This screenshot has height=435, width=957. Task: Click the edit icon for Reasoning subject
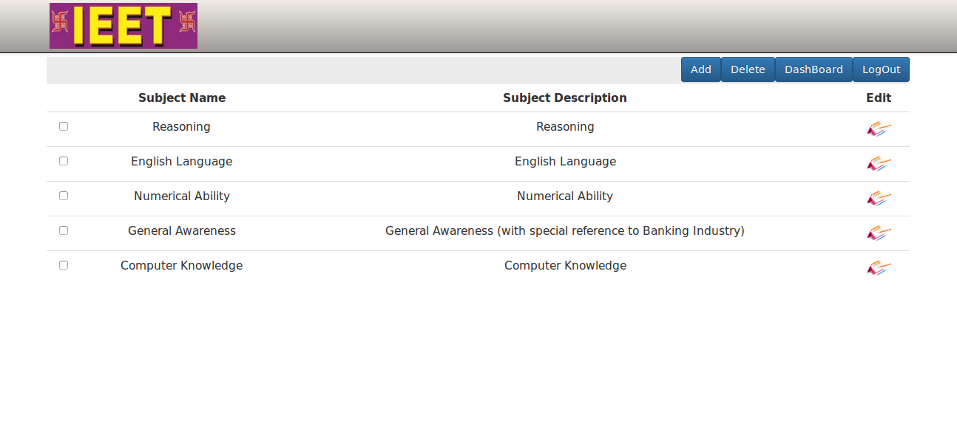pos(879,129)
